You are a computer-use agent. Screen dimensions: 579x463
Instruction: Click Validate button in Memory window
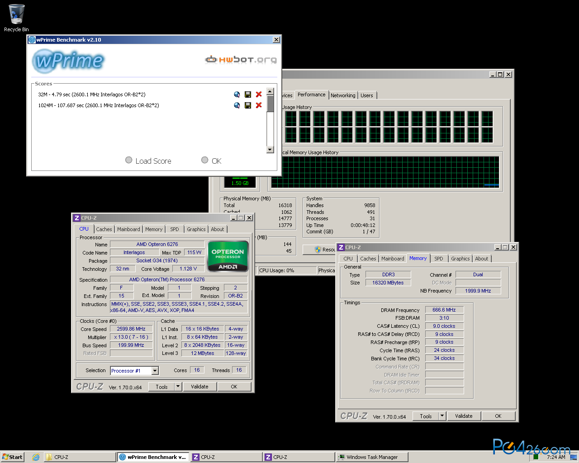464,416
